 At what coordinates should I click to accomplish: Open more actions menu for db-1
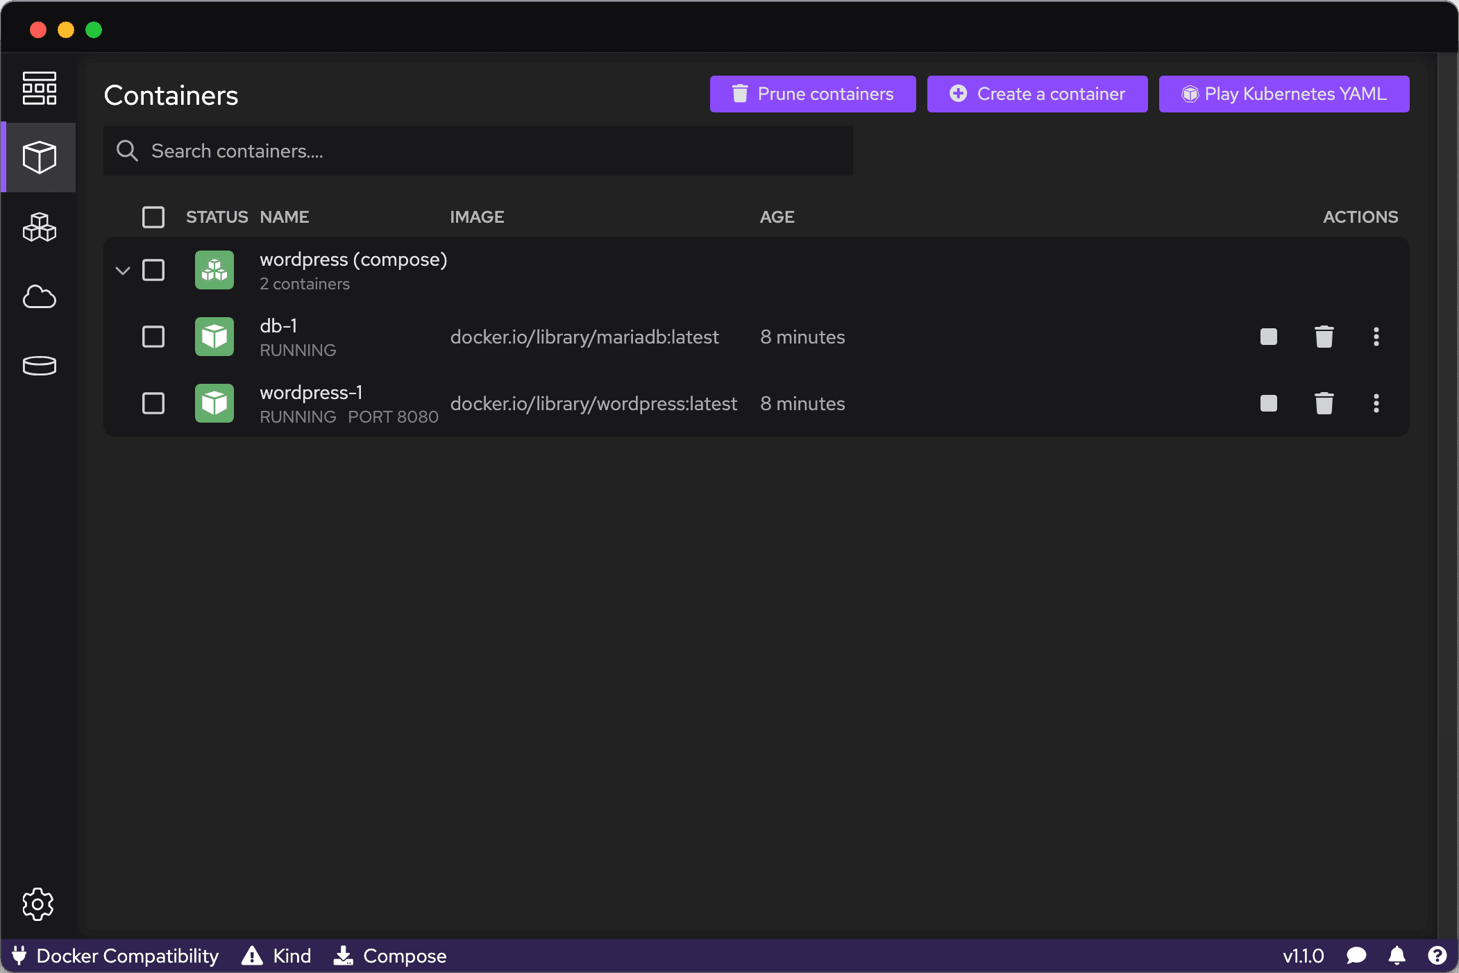(x=1376, y=337)
